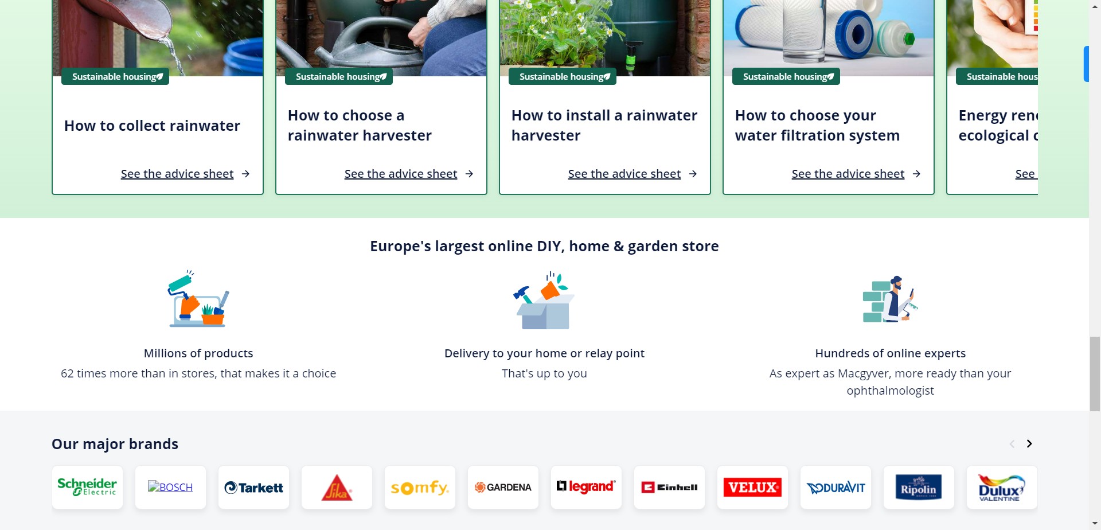Select the Gardena brand logo
1101x530 pixels.
pos(503,487)
